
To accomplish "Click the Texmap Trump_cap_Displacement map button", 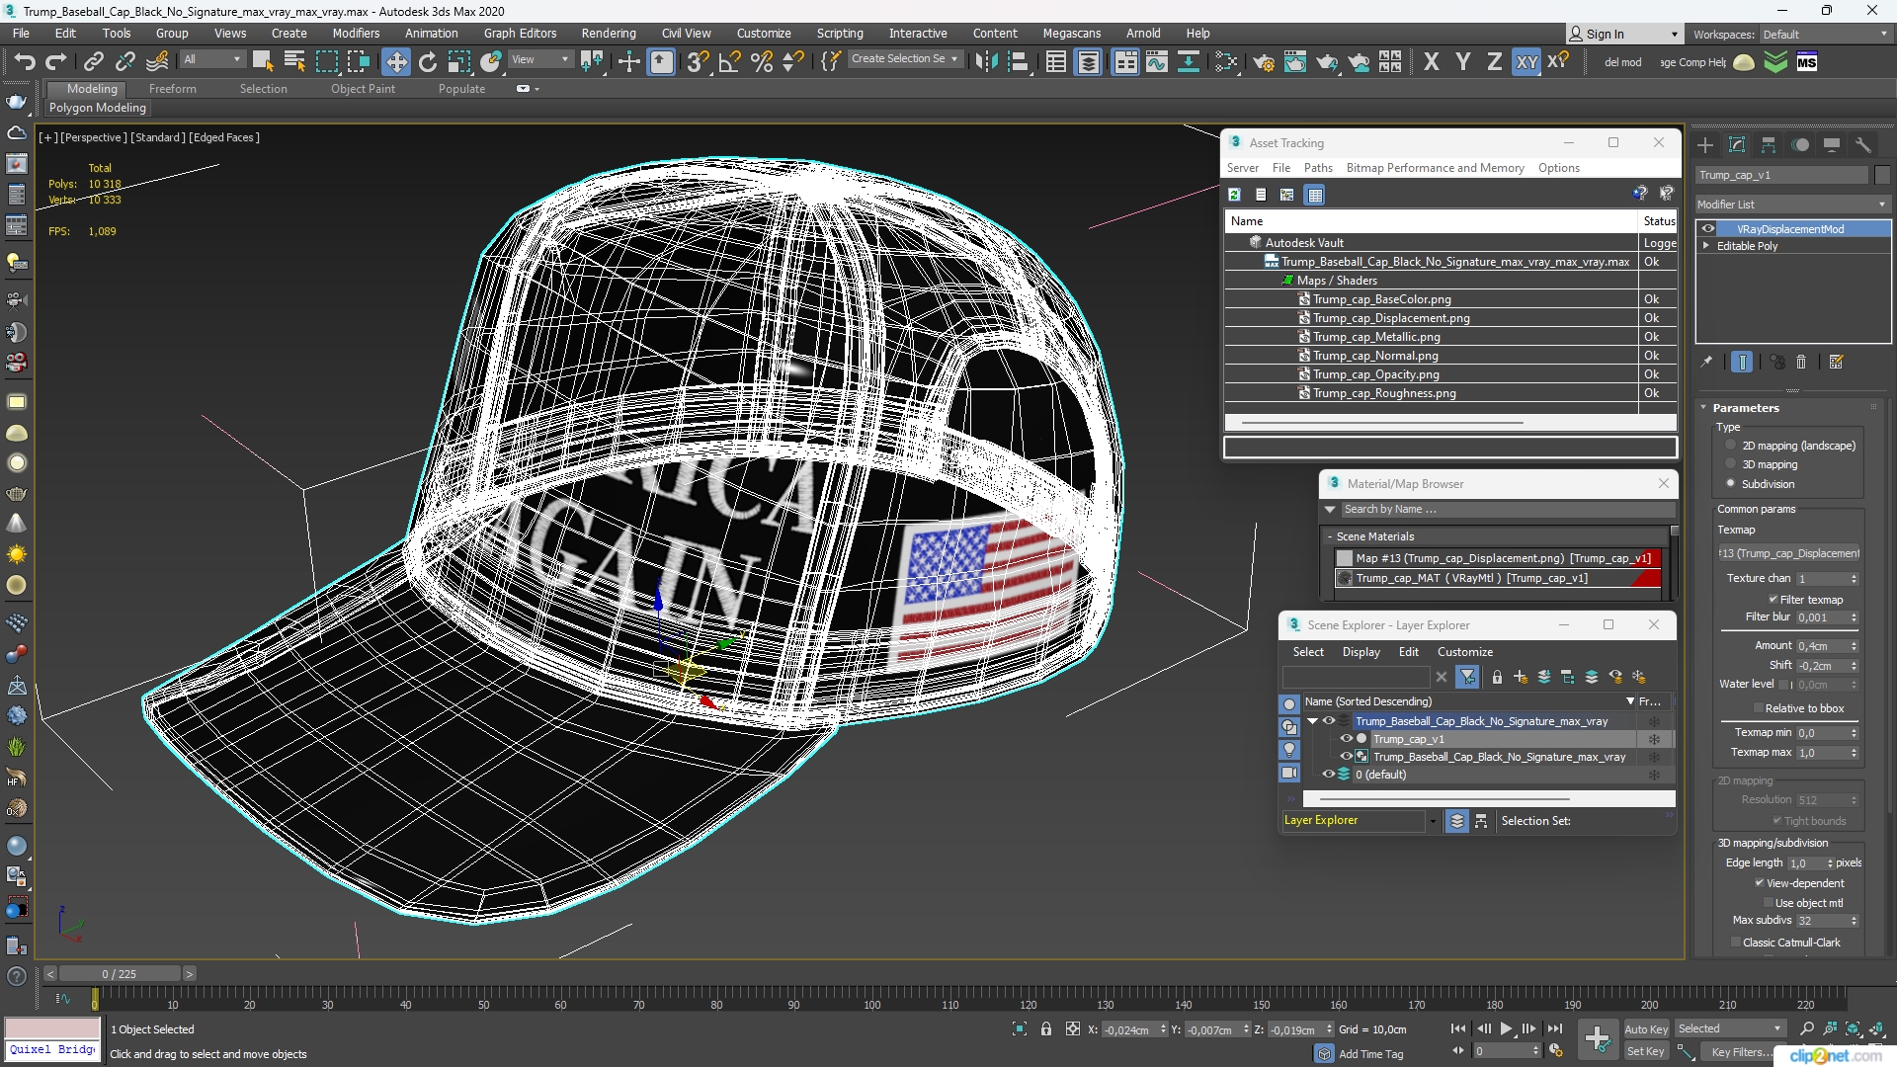I will point(1789,553).
